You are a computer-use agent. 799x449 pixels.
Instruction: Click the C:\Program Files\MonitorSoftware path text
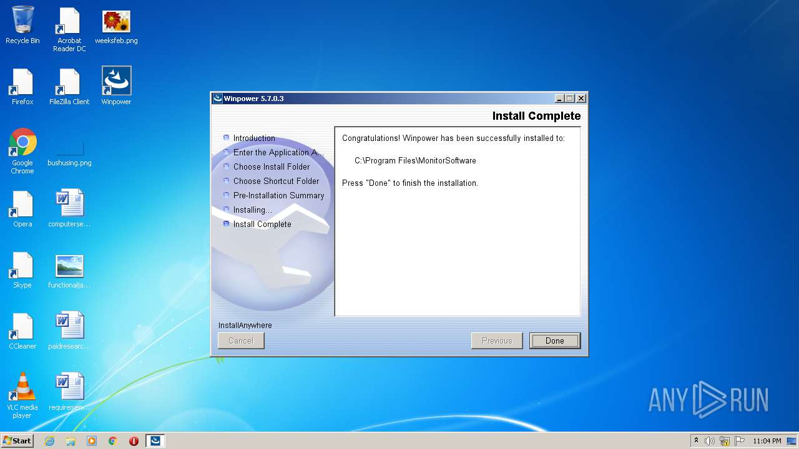click(x=415, y=161)
